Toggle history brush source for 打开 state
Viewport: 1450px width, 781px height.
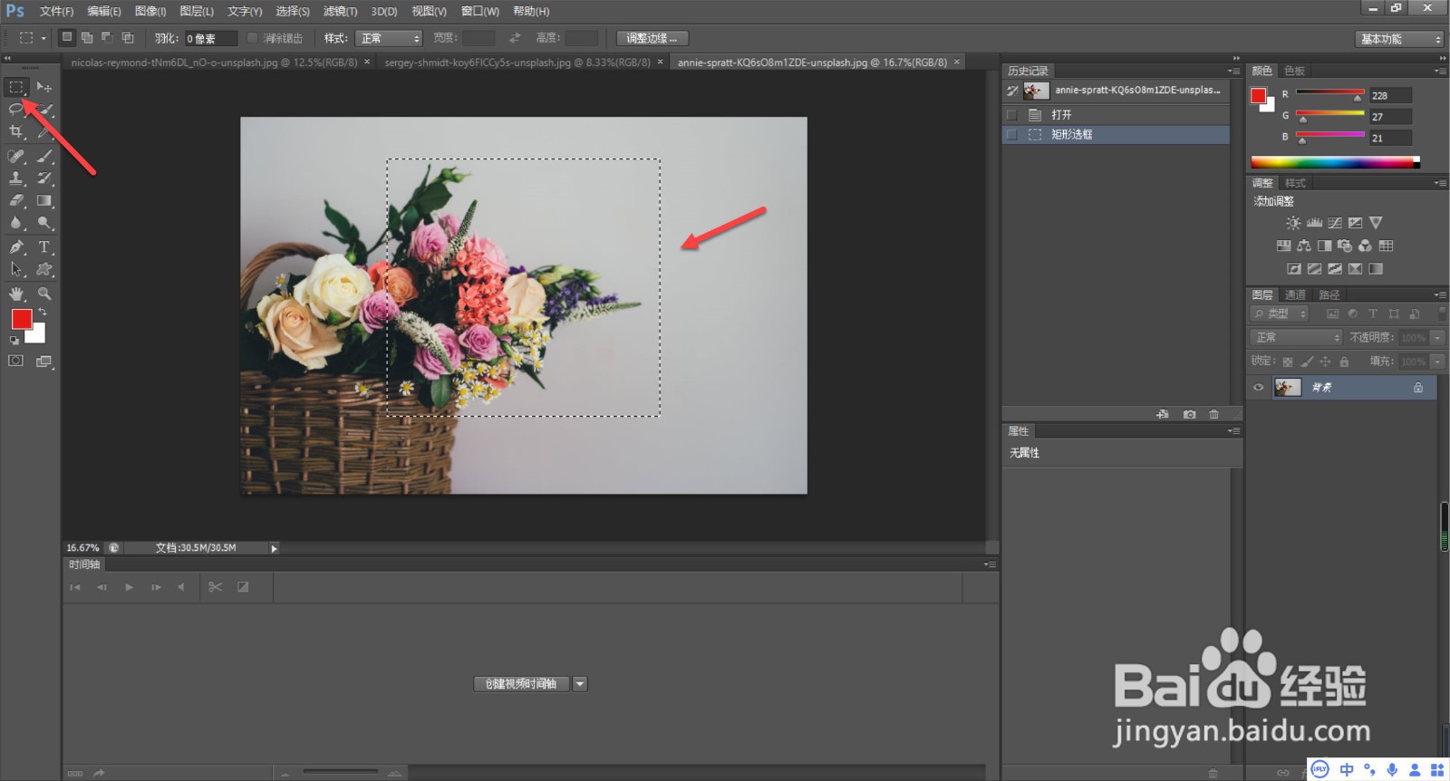pos(1011,115)
